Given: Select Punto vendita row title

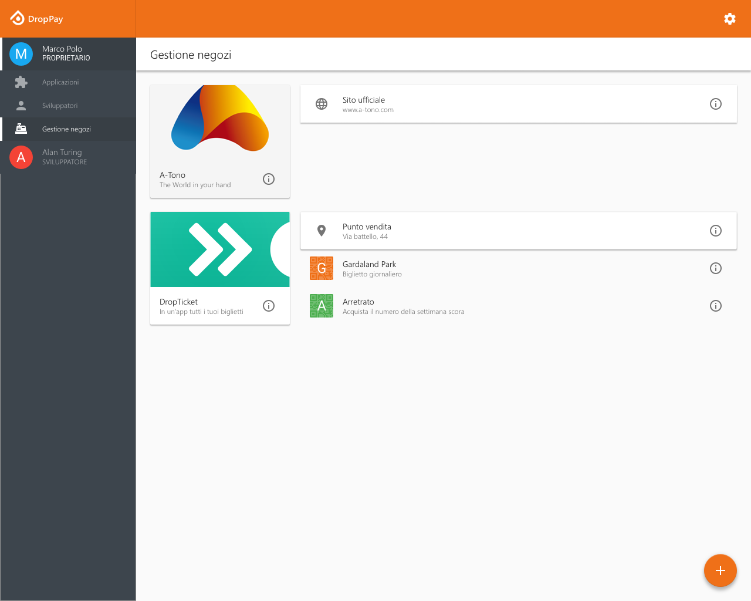Looking at the screenshot, I should (x=367, y=227).
